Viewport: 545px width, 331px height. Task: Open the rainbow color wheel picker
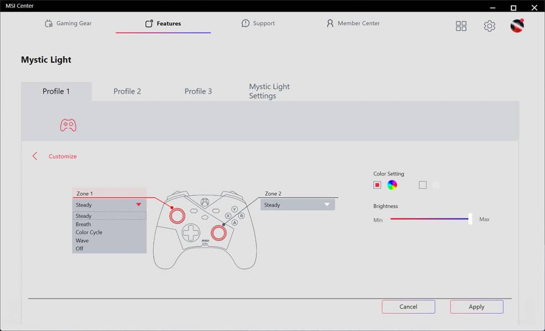click(x=392, y=185)
